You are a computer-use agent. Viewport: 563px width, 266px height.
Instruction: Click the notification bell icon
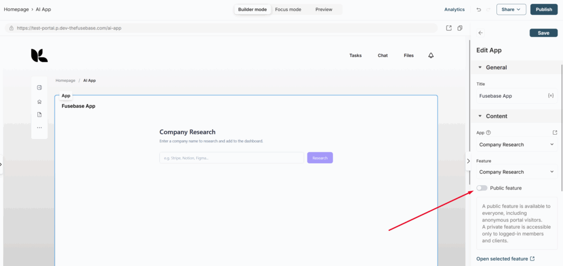[x=431, y=56]
